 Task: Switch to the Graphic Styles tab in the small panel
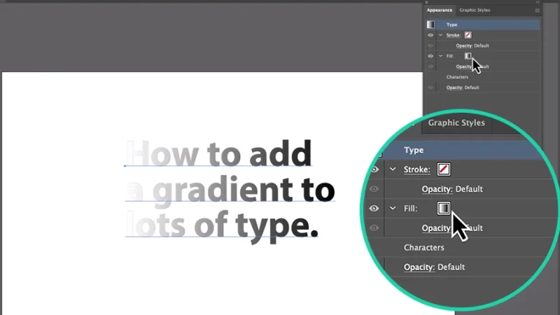point(475,10)
